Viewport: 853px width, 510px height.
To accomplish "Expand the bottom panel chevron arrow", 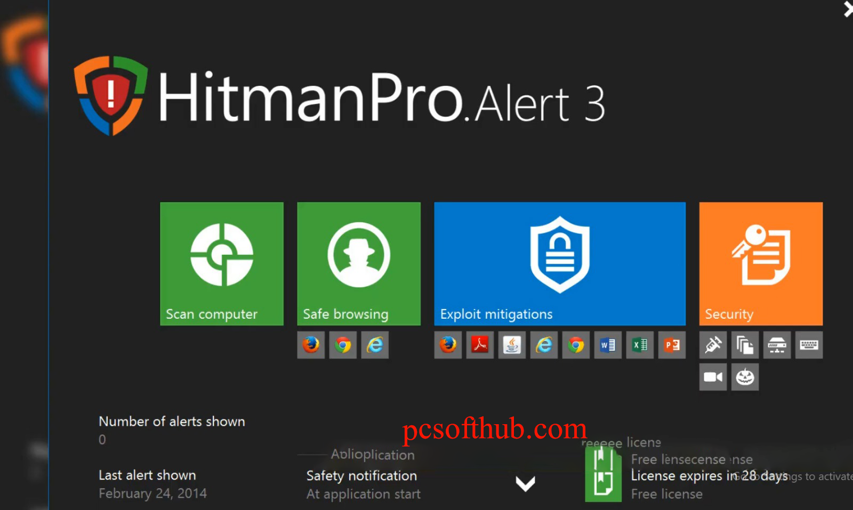I will tap(525, 483).
